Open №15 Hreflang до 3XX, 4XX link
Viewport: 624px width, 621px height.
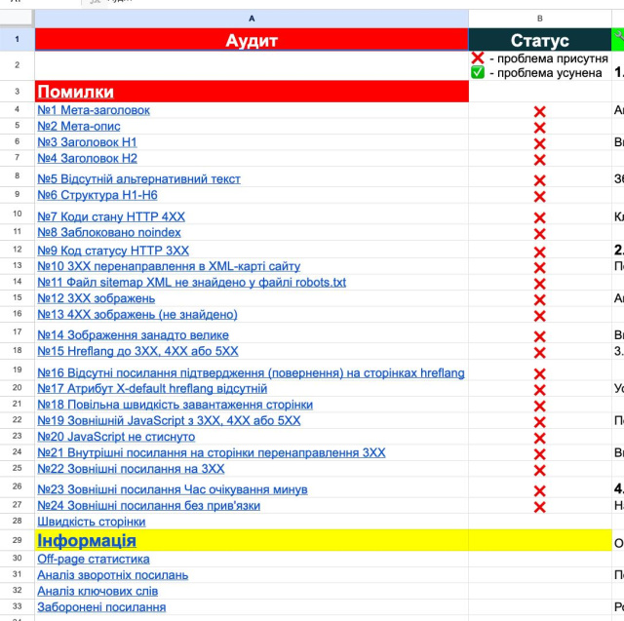coord(137,351)
